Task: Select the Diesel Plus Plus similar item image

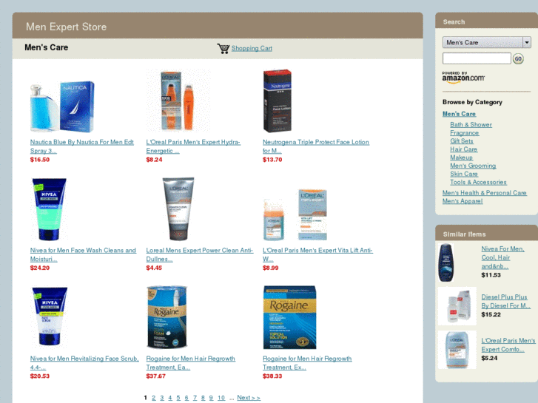Action: (x=457, y=306)
